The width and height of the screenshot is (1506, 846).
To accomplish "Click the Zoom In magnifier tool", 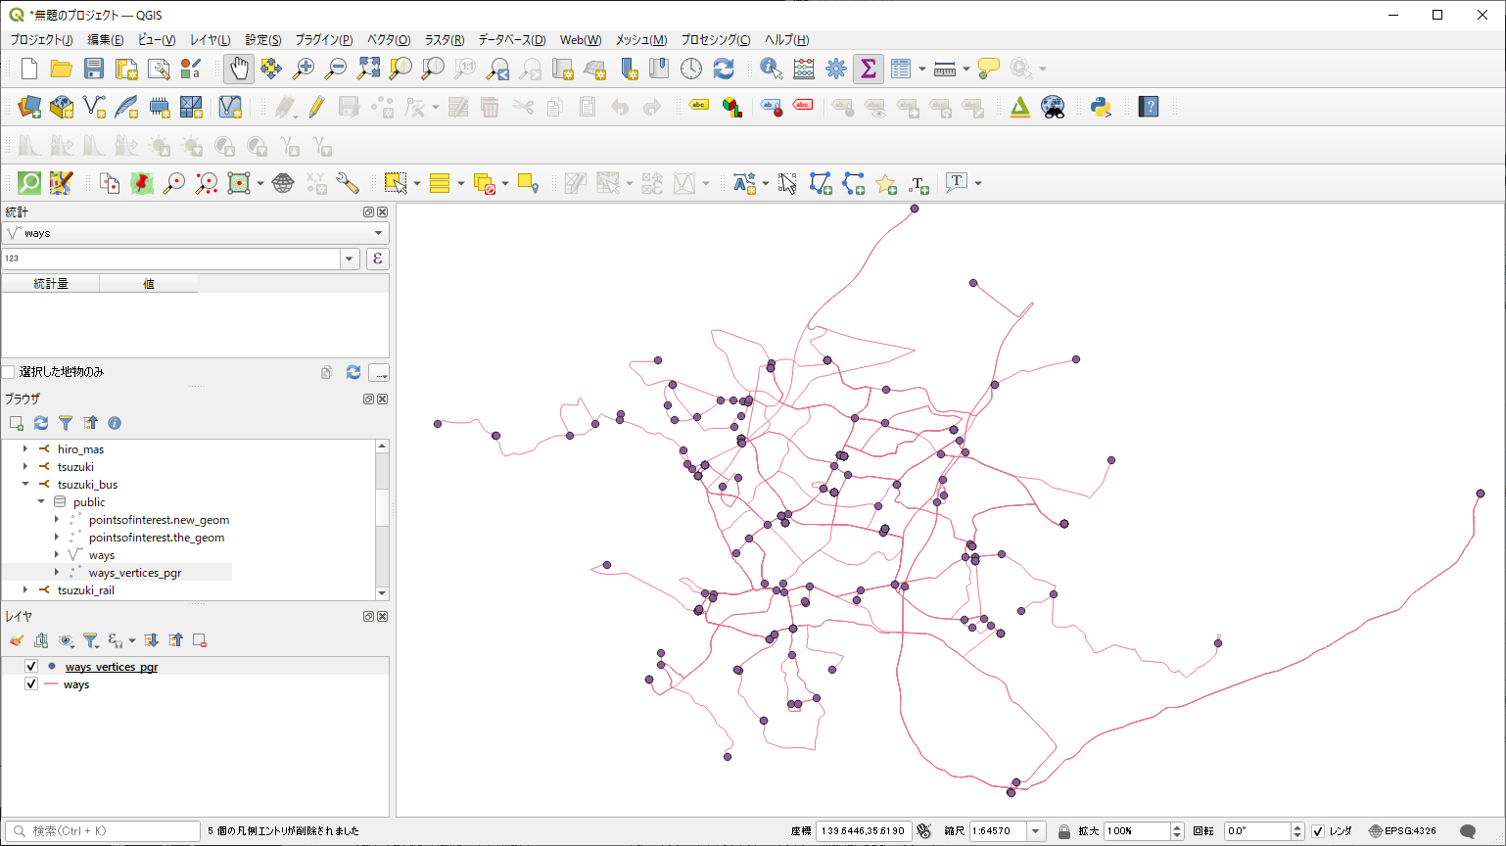I will click(304, 69).
